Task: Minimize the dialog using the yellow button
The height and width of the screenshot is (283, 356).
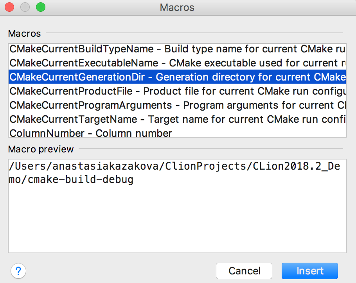Action: point(25,7)
